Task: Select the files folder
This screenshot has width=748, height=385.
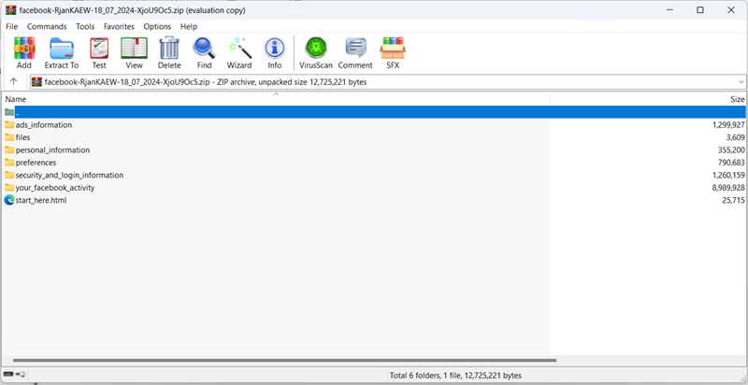Action: pos(22,137)
